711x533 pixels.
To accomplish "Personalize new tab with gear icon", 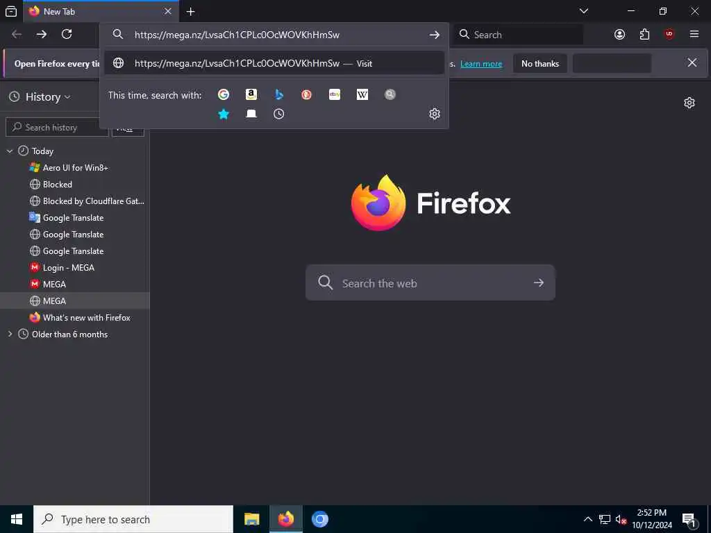I will [689, 103].
